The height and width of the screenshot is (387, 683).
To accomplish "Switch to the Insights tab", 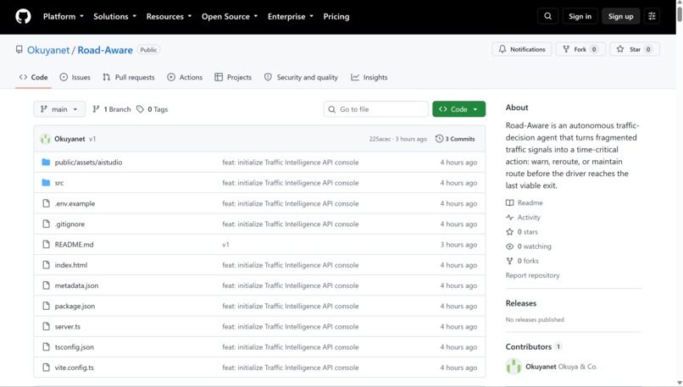I will [369, 77].
